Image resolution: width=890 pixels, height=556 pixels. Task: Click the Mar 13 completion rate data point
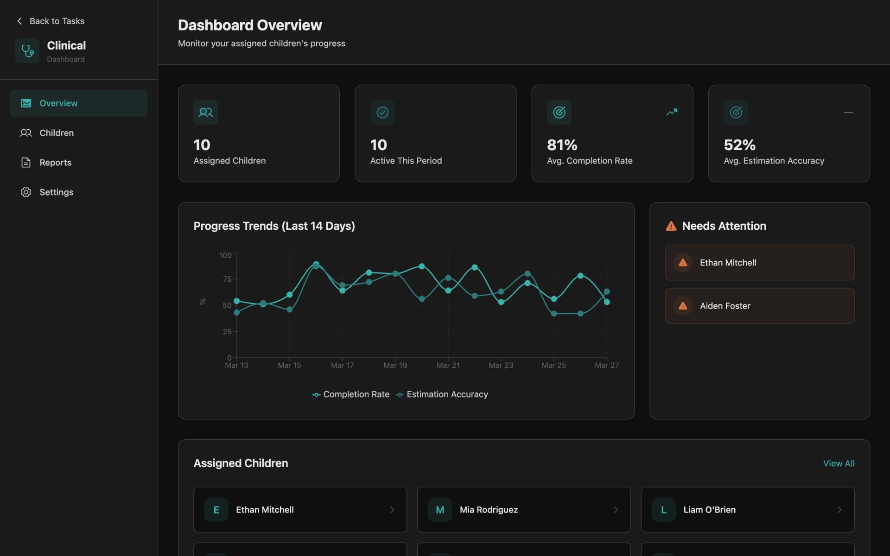click(237, 301)
